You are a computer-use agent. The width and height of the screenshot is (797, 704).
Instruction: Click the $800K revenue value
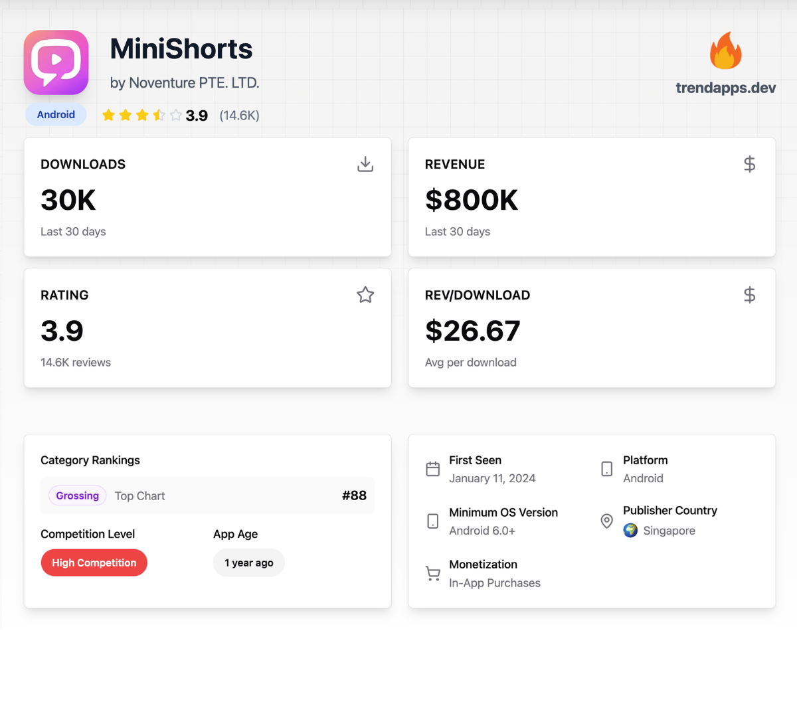click(472, 200)
